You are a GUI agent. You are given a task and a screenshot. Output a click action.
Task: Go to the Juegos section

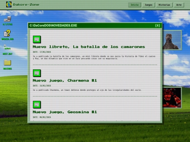[x=148, y=5]
